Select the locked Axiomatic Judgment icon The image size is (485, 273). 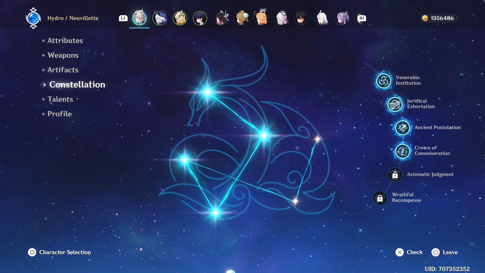click(395, 175)
